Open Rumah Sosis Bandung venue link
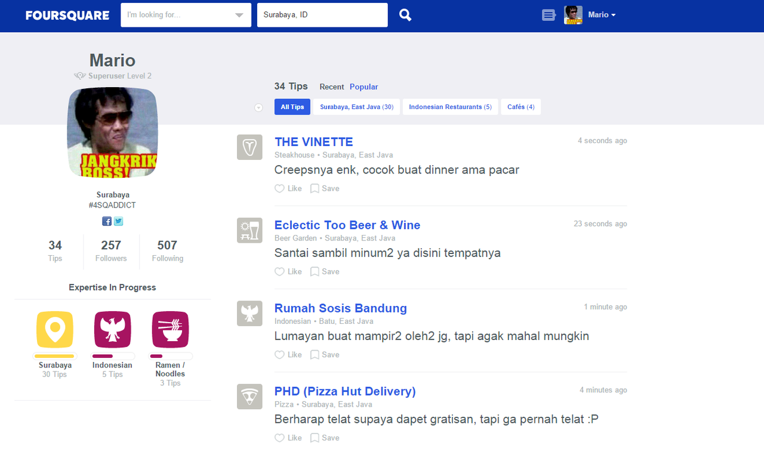 (341, 308)
